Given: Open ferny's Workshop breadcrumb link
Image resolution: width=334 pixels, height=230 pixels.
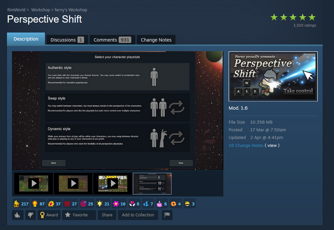Looking at the screenshot, I should [71, 10].
